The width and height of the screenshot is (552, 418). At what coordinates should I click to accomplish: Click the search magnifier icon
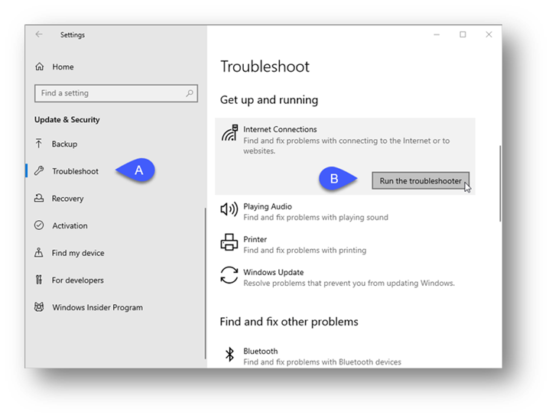coord(190,93)
